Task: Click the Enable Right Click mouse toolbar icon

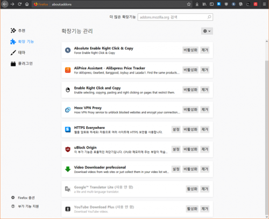Action: [241, 4]
